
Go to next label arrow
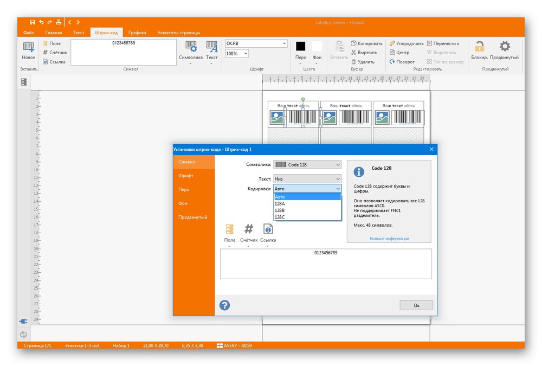tap(78, 22)
